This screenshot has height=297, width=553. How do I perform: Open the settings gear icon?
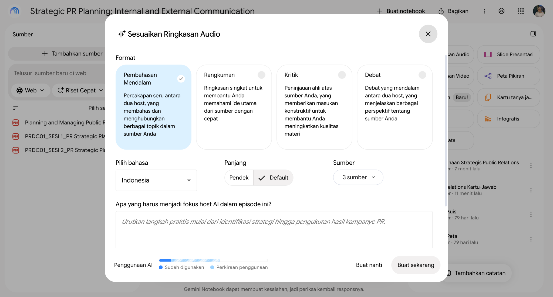click(x=501, y=11)
